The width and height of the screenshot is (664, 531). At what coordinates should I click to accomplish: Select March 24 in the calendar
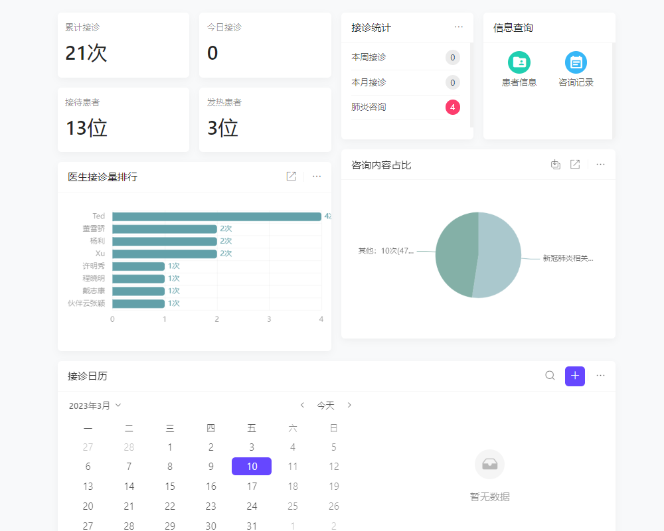click(252, 506)
